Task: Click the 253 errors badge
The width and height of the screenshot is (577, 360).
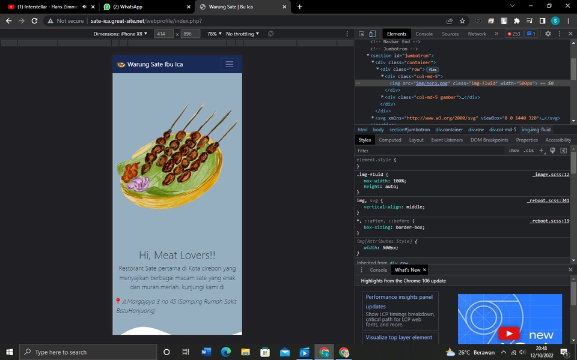Action: (514, 34)
